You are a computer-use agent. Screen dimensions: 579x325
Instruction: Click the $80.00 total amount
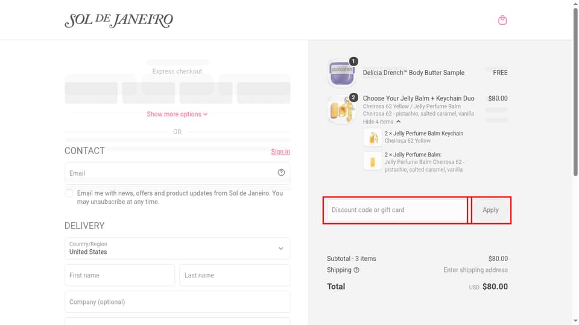tap(495, 286)
